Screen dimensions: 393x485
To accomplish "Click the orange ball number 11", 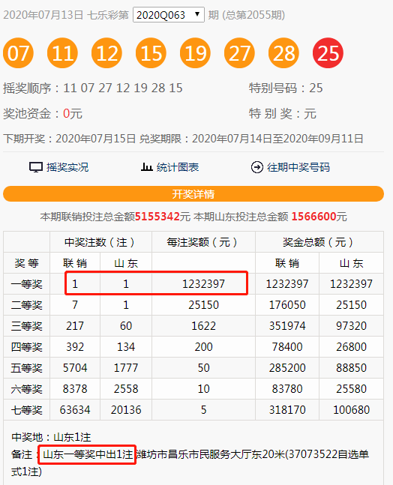I will point(62,53).
